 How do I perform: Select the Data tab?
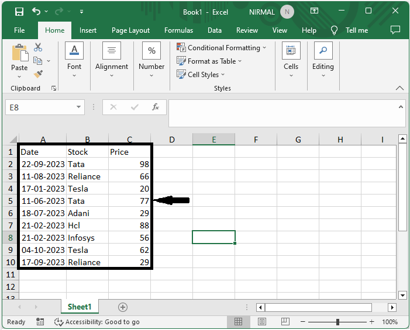(215, 30)
